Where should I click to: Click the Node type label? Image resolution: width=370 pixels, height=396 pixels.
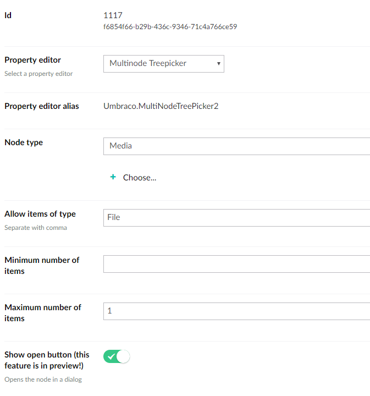24,142
